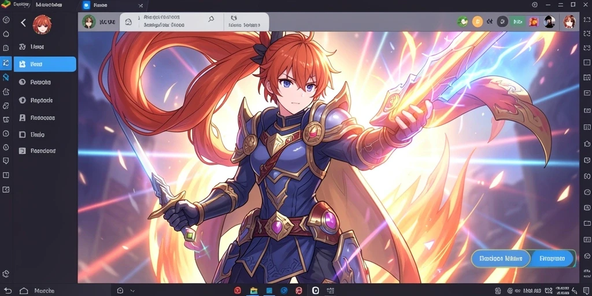Image resolution: width=592 pixels, height=296 pixels.
Task: Click the app logo in top-left corner
Action: [x=6, y=5]
